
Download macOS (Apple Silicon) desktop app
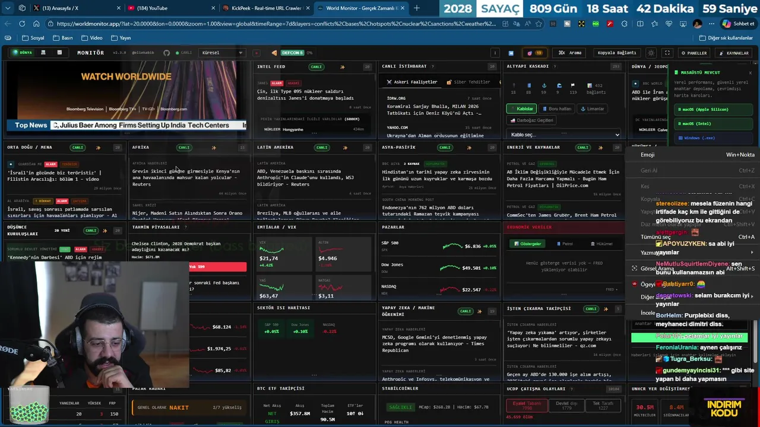coord(712,110)
